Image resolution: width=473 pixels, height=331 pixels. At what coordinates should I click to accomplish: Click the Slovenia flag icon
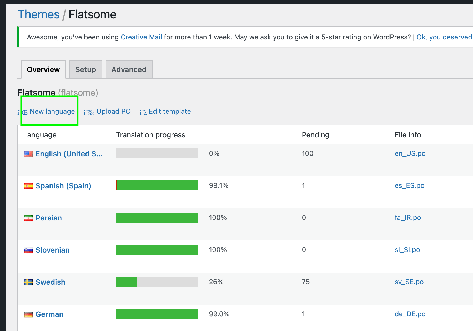28,250
